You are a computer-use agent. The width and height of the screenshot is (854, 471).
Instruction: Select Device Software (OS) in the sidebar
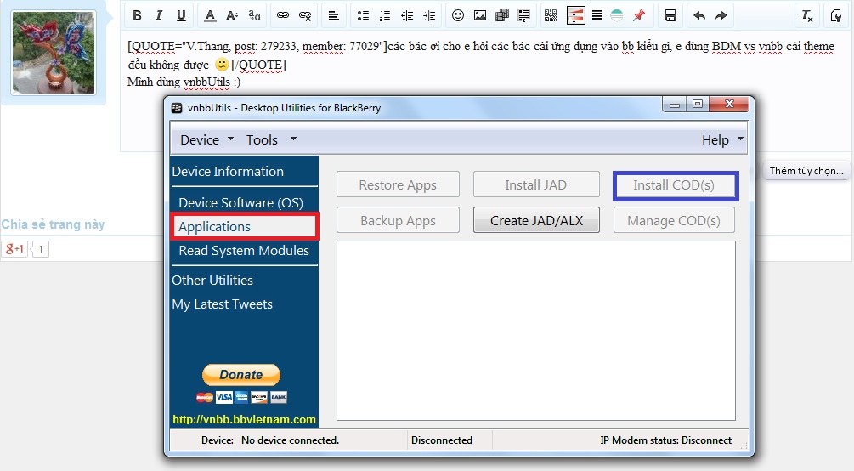pyautogui.click(x=240, y=202)
